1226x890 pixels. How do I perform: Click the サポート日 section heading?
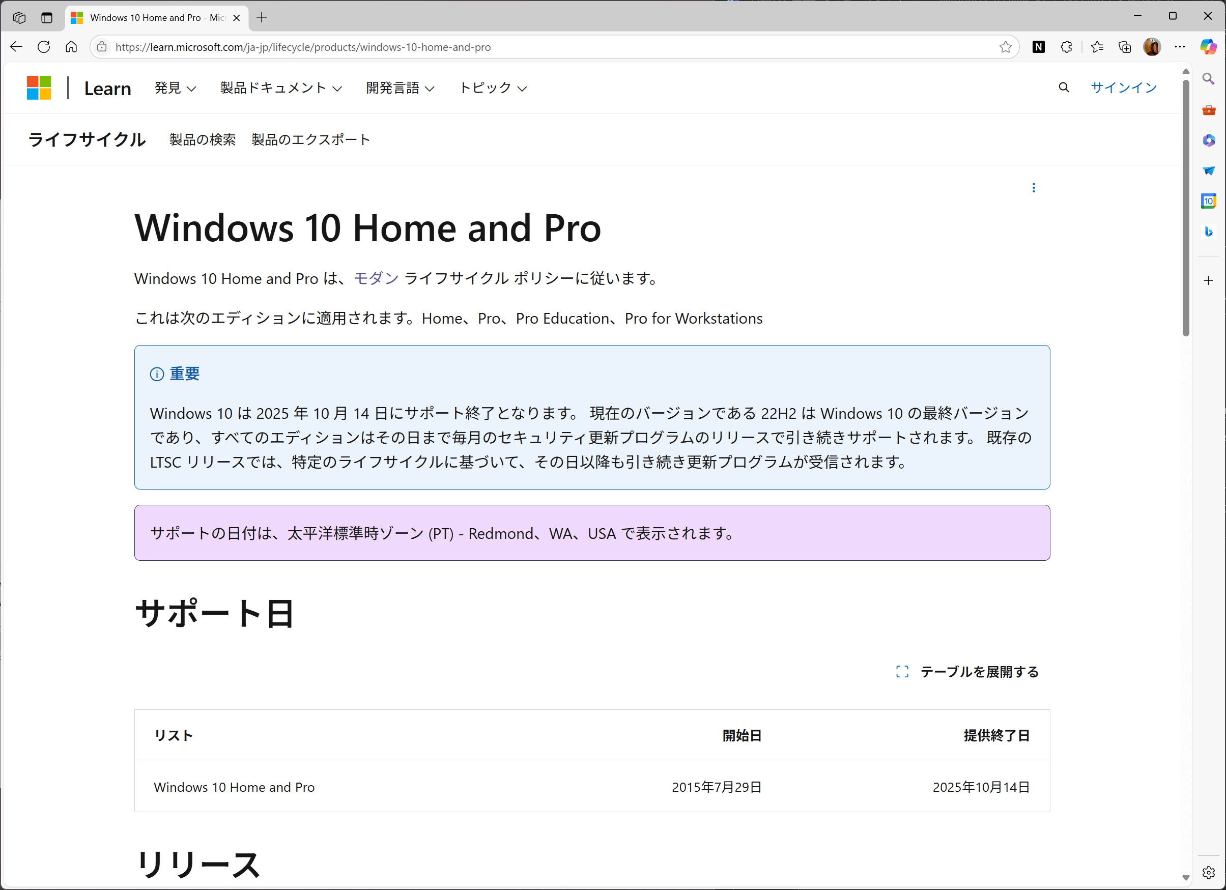[215, 613]
